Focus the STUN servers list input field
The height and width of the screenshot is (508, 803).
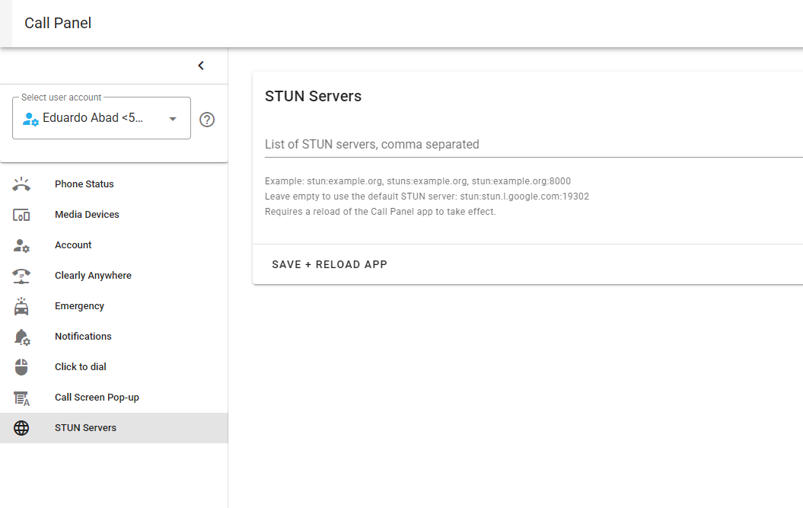533,144
